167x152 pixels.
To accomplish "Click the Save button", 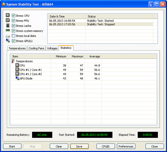I will coord(79,147).
